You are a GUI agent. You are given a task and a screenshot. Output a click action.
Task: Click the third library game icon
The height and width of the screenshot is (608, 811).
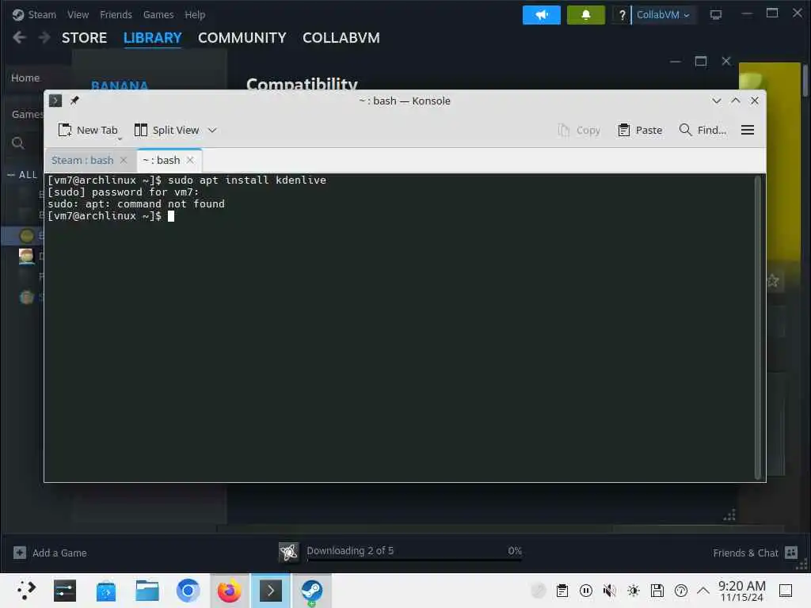pos(27,236)
